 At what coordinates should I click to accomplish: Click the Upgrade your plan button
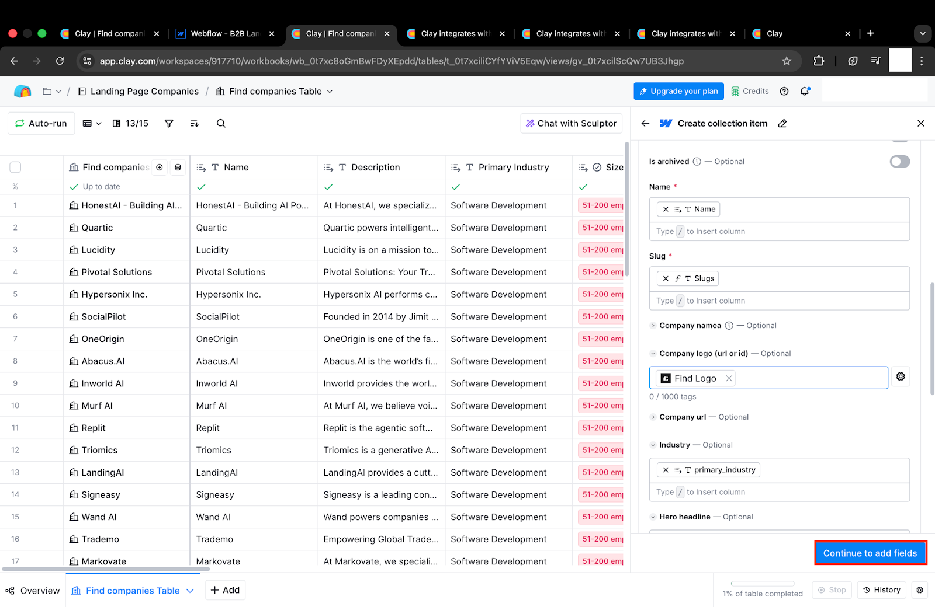click(679, 91)
